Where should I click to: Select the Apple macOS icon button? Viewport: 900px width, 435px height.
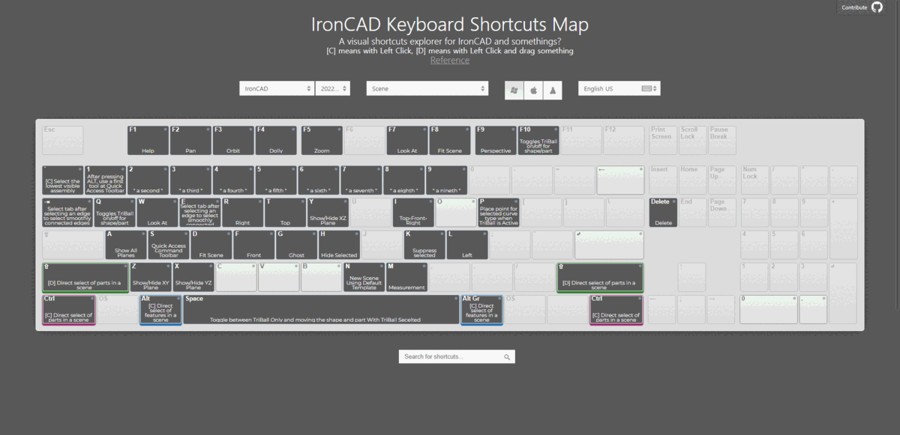pyautogui.click(x=533, y=89)
